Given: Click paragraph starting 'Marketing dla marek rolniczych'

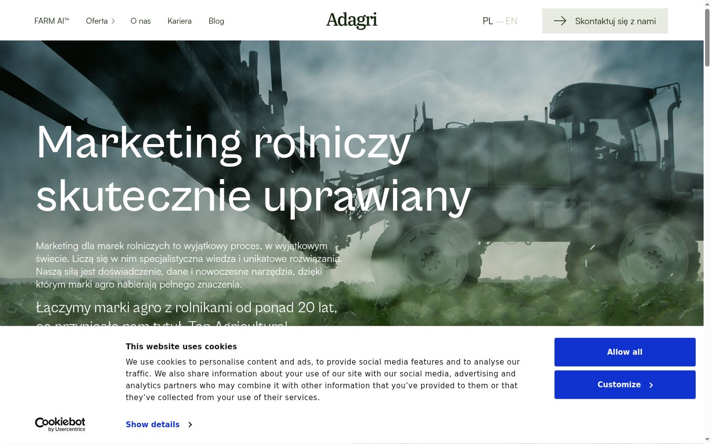Looking at the screenshot, I should pyautogui.click(x=189, y=265).
